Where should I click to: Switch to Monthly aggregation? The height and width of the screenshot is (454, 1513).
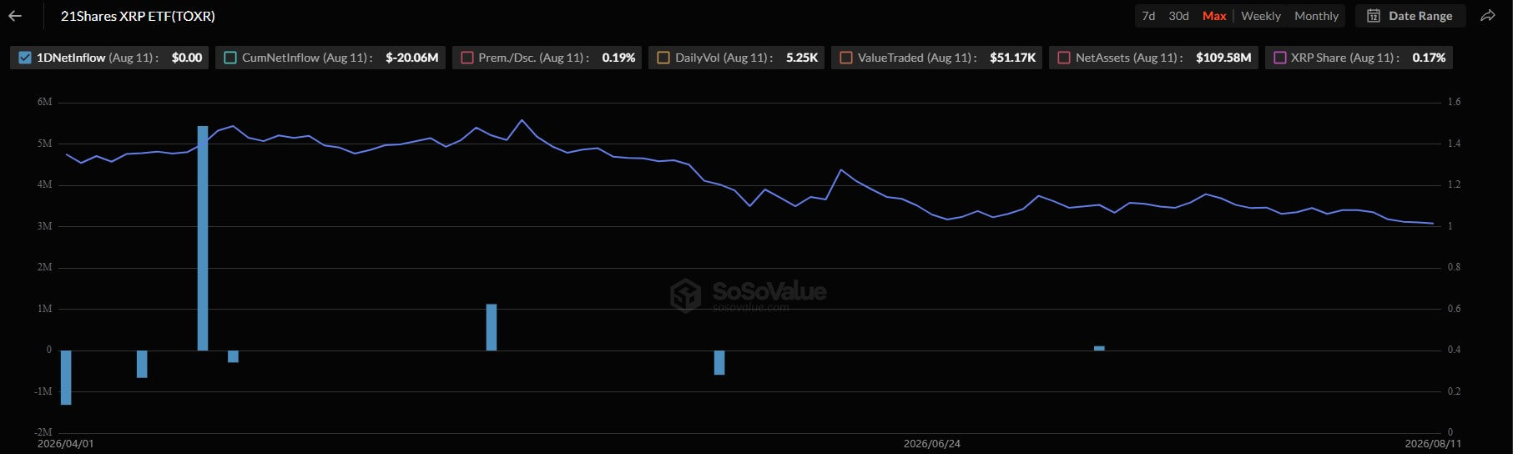[x=1316, y=16]
